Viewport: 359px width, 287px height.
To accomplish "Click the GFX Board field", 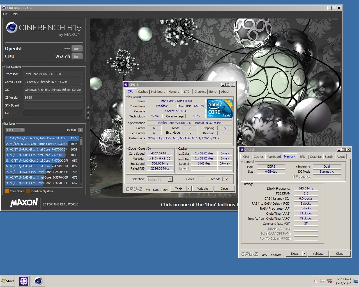I will (53, 105).
